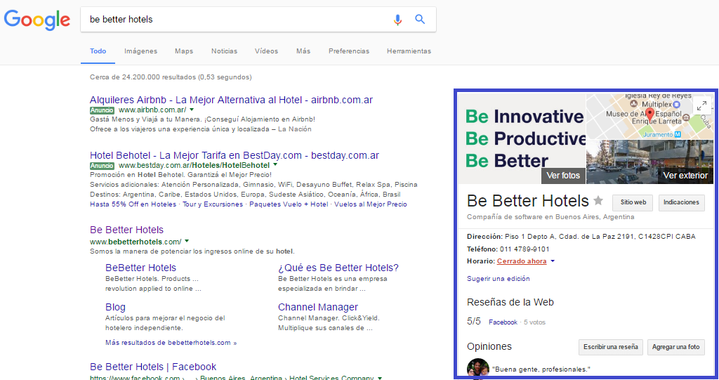
Task: Open the Preferencias menu
Action: click(349, 51)
